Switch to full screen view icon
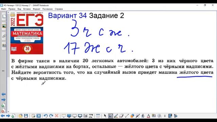Screen dimensions: 217x122 [x=69, y=116]
